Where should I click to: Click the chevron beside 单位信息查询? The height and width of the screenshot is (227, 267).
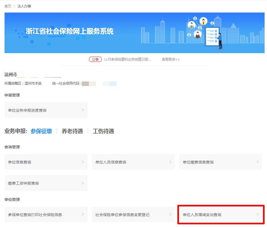pos(83,162)
